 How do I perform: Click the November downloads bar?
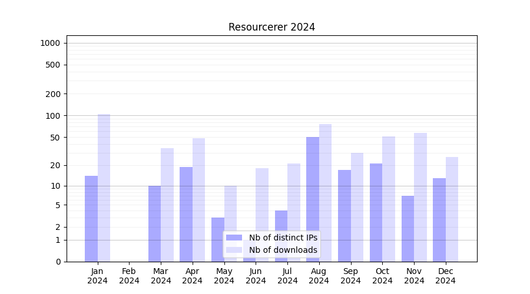tap(420, 197)
